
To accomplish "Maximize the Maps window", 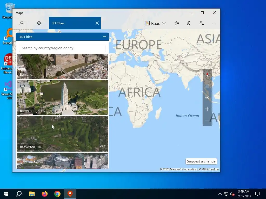I will pos(202,13).
